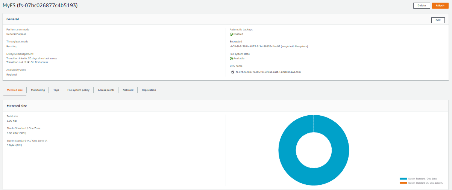The width and height of the screenshot is (452, 190).
Task: Switch to the Metered size tab
Action: coord(15,90)
